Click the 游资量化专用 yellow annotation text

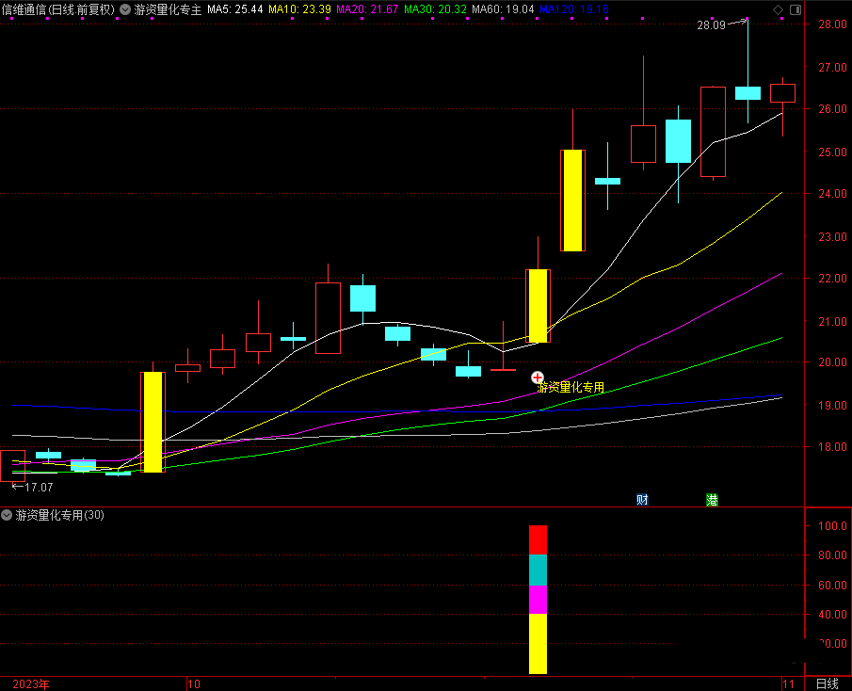[571, 387]
